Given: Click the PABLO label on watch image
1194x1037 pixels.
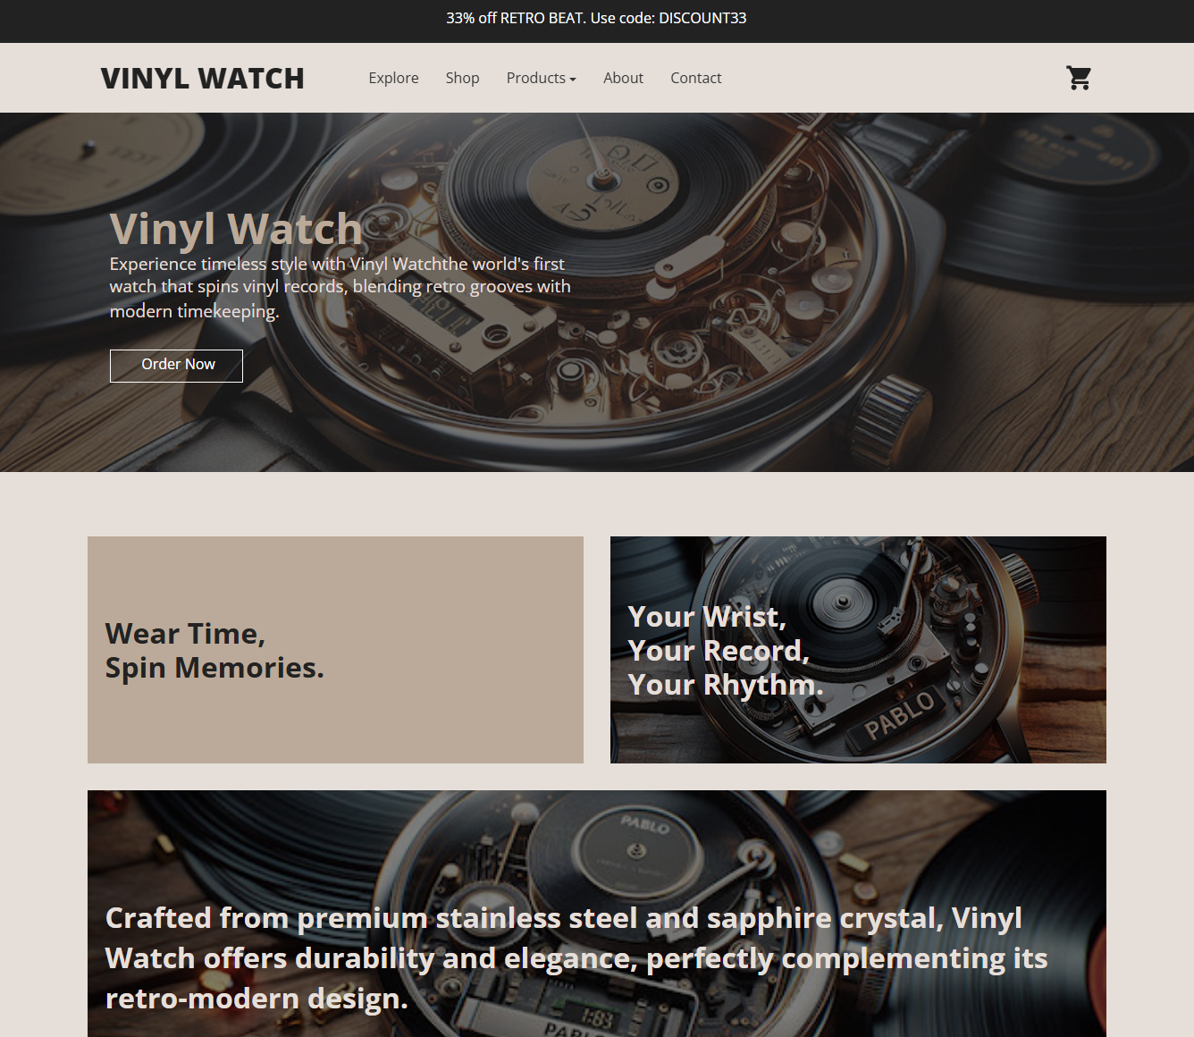Looking at the screenshot, I should pos(898,716).
